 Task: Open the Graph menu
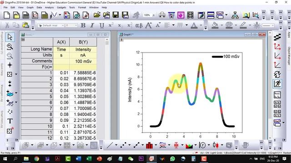point(30,7)
